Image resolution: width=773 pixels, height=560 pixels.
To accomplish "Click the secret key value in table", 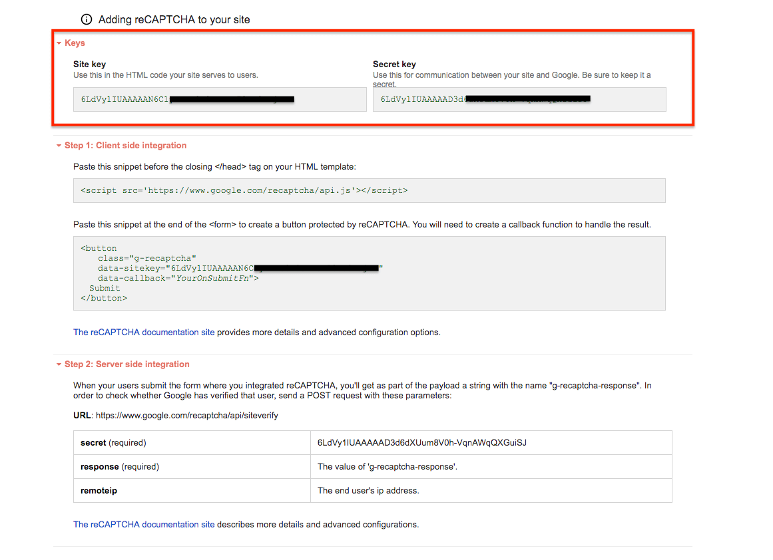I will pyautogui.click(x=422, y=442).
